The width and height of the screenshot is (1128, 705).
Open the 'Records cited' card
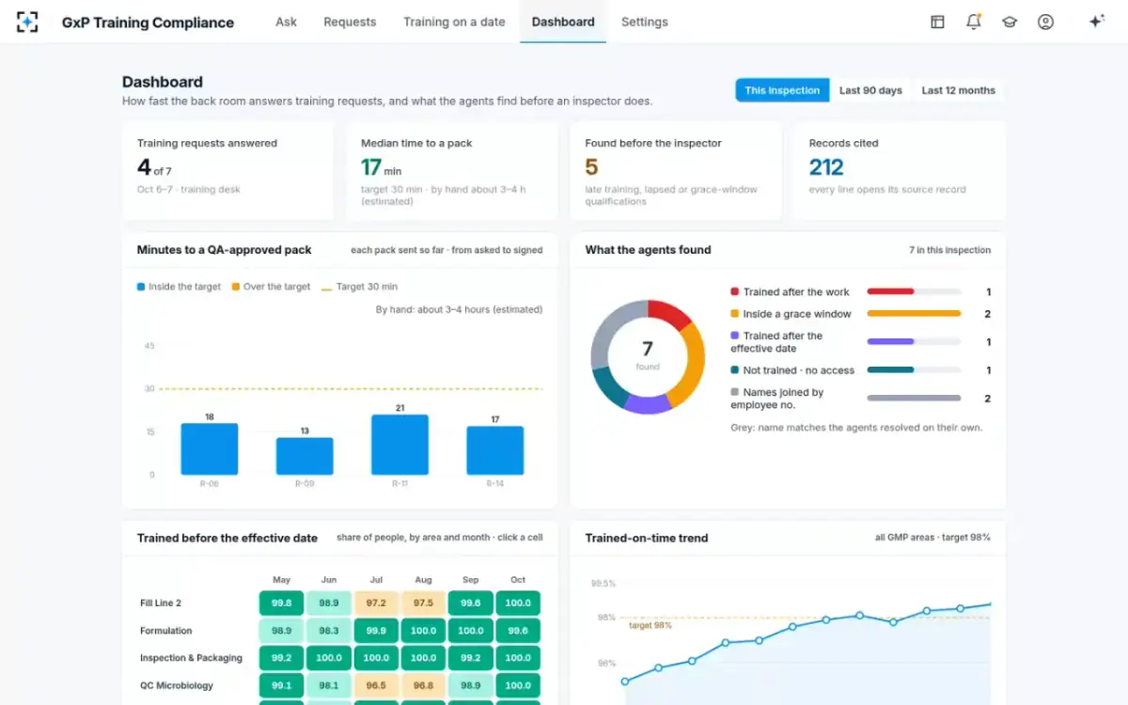coord(900,170)
